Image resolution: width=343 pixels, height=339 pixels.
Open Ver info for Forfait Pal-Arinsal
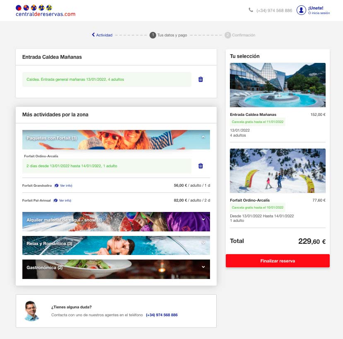tap(65, 200)
